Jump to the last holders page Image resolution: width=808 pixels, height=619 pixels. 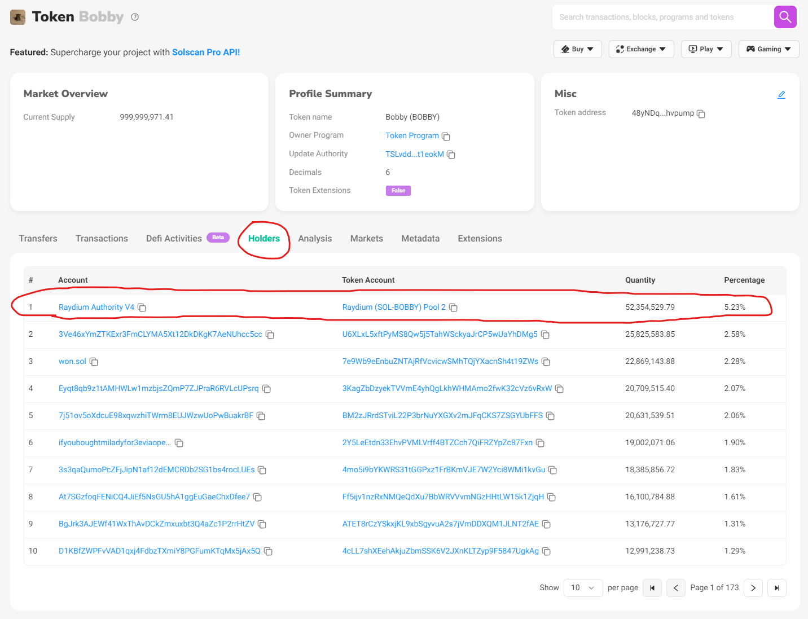[x=777, y=588]
